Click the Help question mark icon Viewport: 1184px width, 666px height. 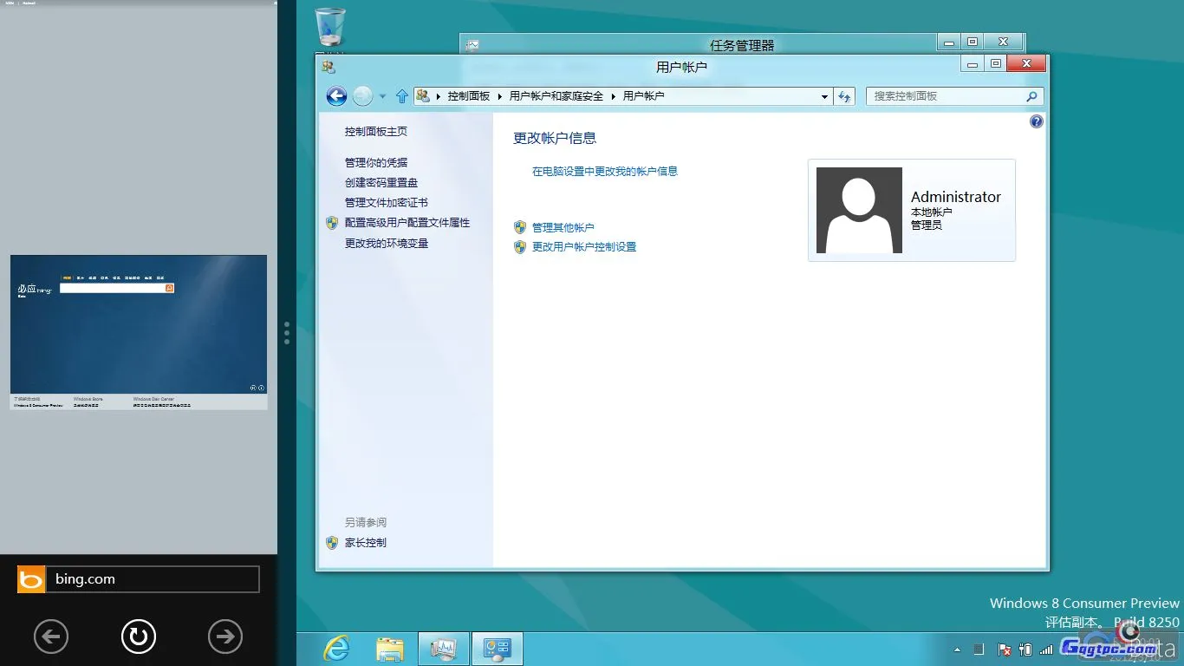[x=1036, y=121]
